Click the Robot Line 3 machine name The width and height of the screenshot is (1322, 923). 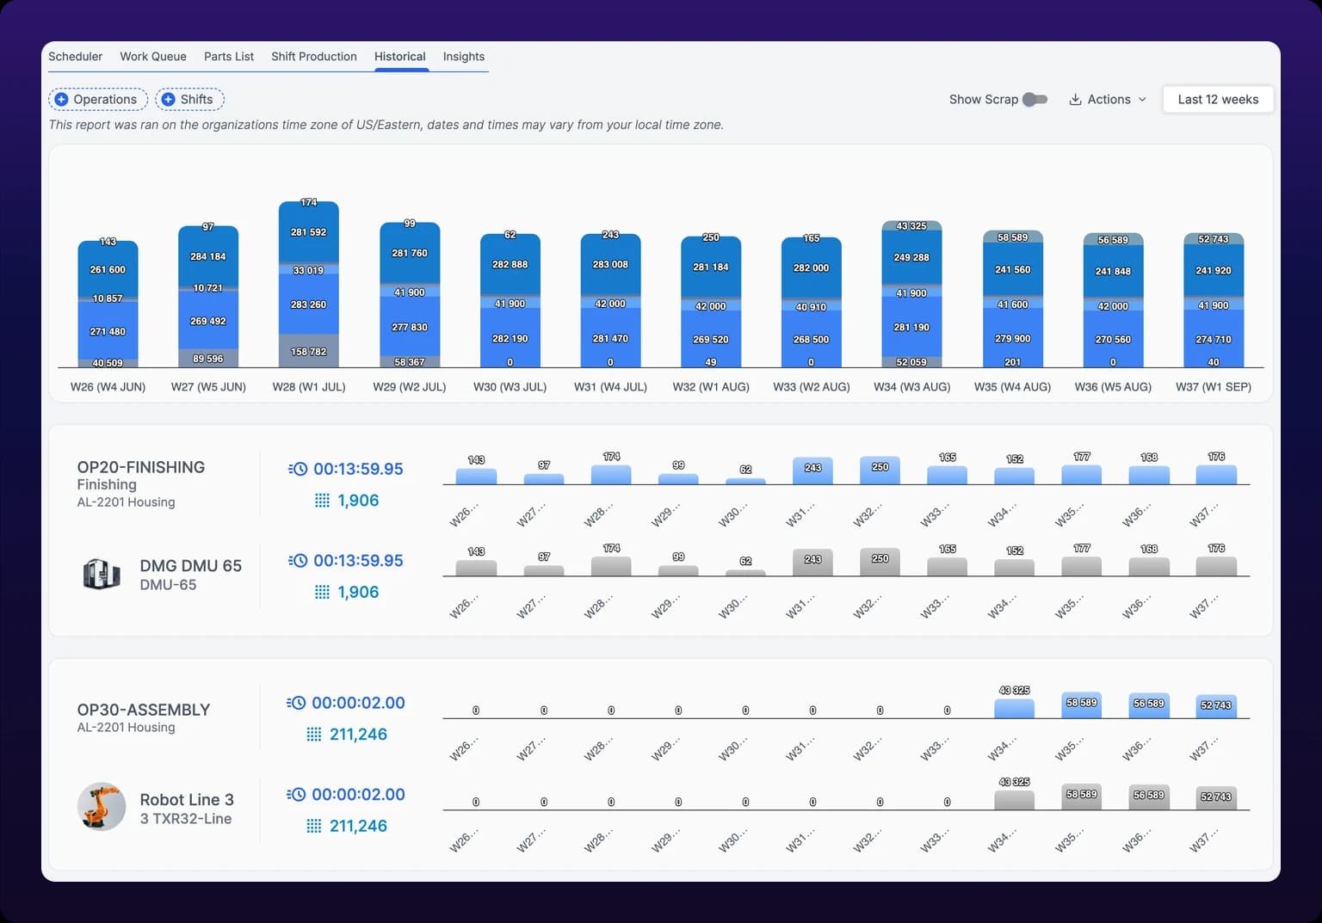tap(187, 800)
